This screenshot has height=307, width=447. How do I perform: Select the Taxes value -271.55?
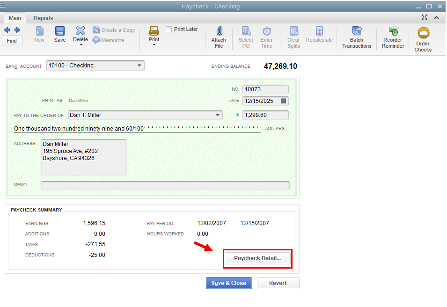pyautogui.click(x=95, y=244)
